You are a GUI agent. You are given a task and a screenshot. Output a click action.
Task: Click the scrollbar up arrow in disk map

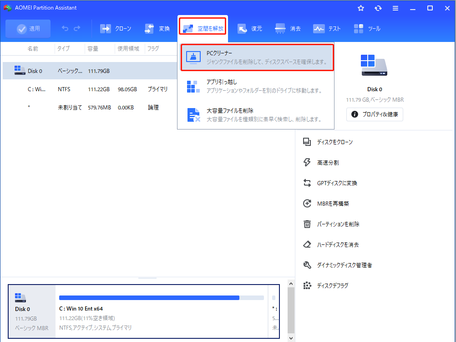(291, 284)
